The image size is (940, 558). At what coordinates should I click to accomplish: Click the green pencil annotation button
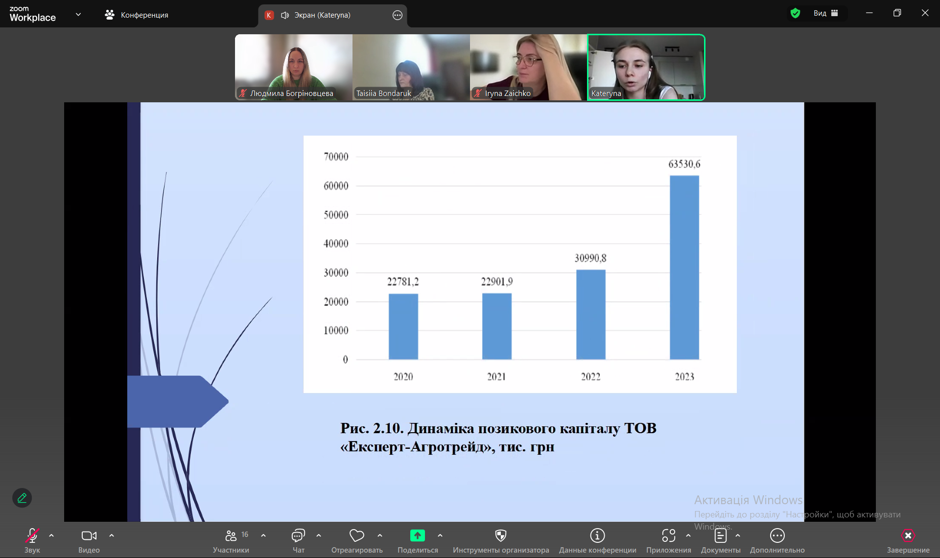point(22,498)
